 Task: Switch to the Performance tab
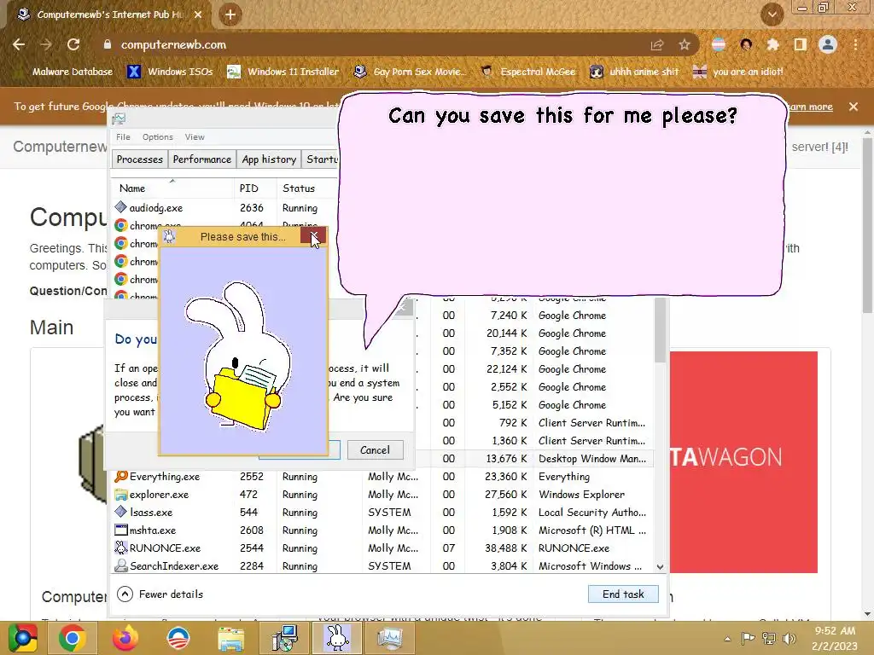coord(201,159)
